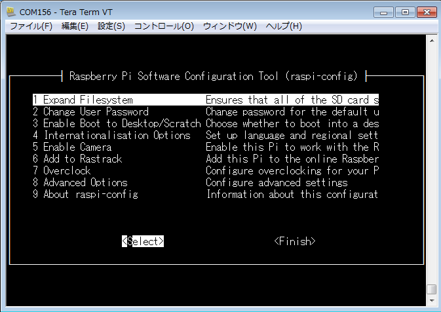Click the 'Choose whether to boot into' description
The image size is (441, 312).
(x=292, y=123)
